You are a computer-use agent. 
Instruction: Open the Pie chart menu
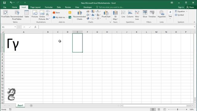tap(89, 18)
